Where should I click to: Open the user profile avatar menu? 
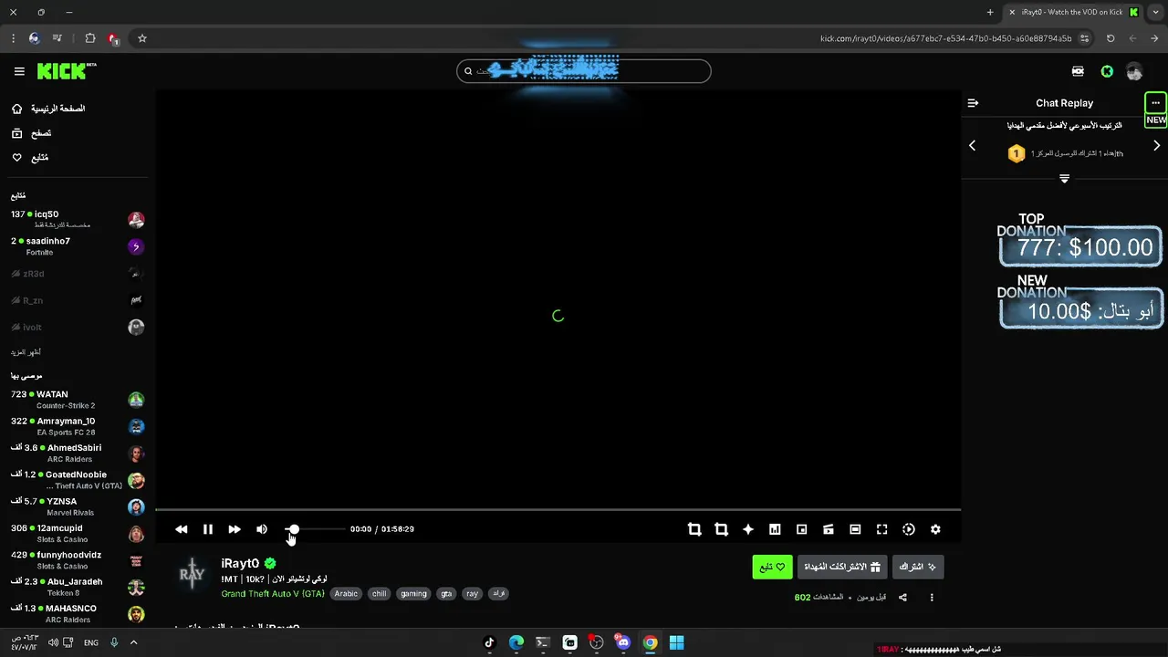coord(1134,71)
